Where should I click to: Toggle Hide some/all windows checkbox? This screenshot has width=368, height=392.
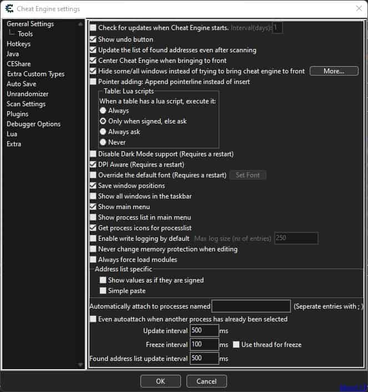[93, 71]
